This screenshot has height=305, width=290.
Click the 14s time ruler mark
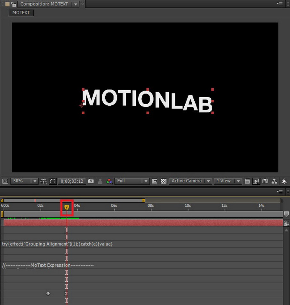click(x=262, y=205)
